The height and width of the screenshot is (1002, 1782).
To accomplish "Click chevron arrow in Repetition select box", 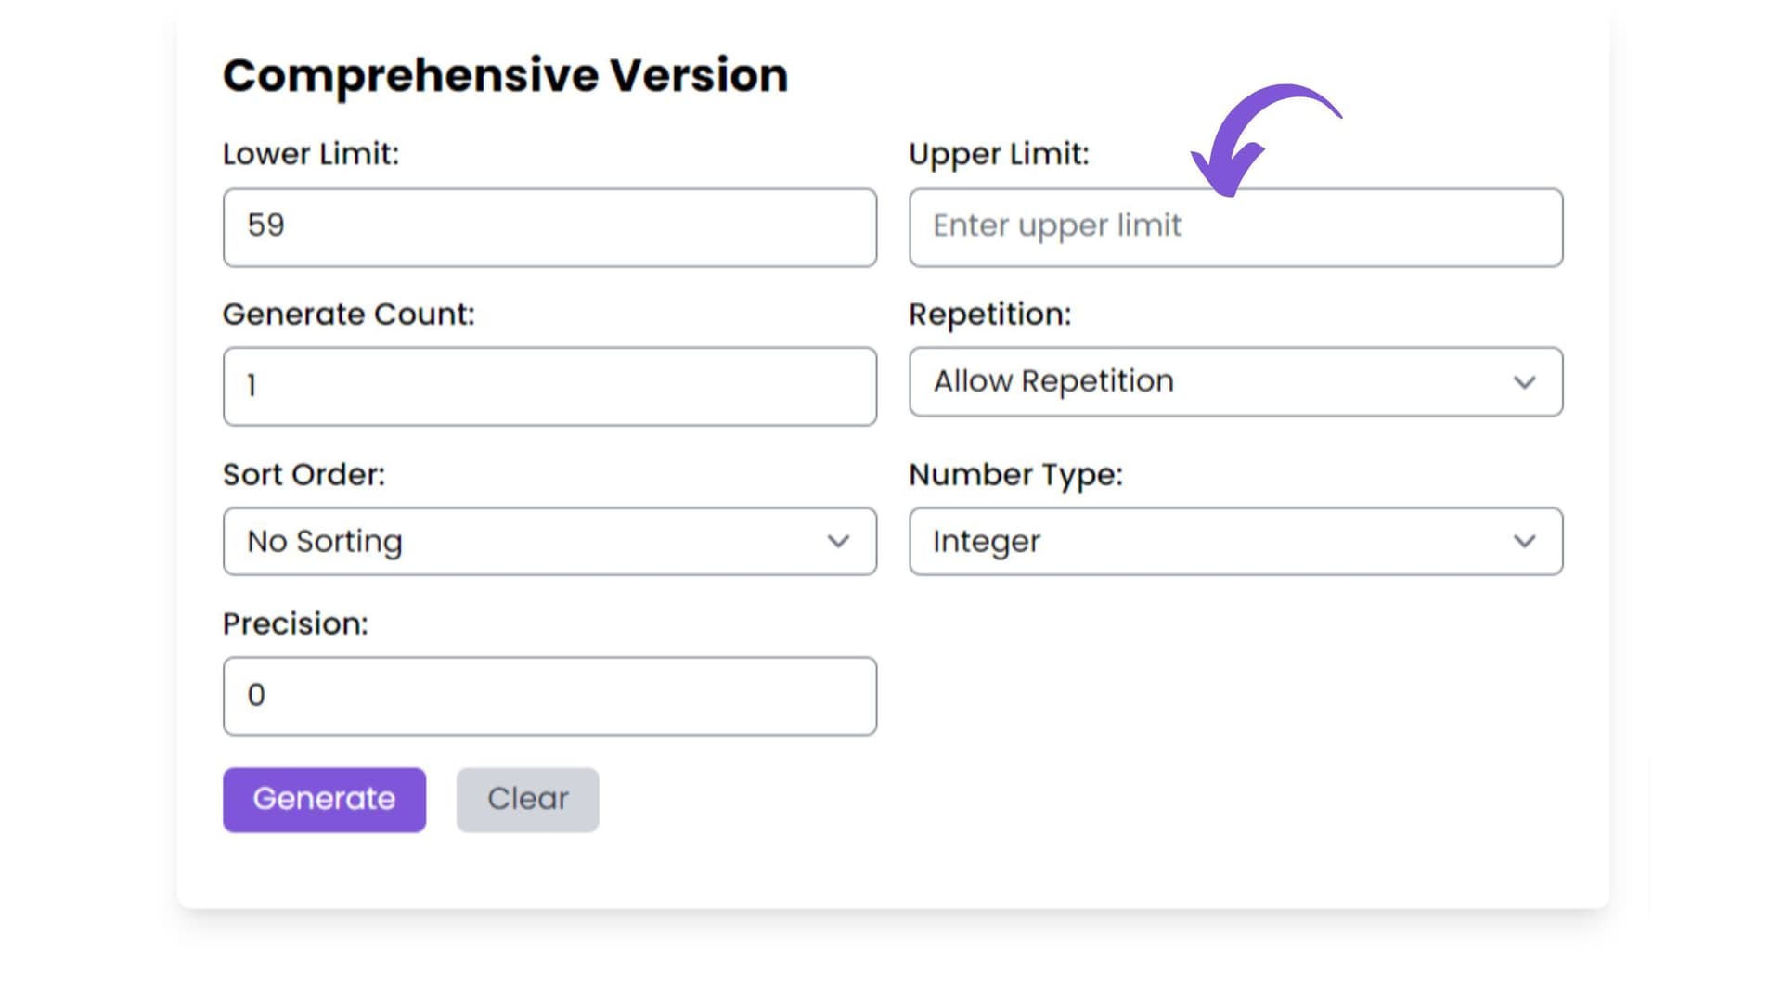I will tap(1524, 382).
